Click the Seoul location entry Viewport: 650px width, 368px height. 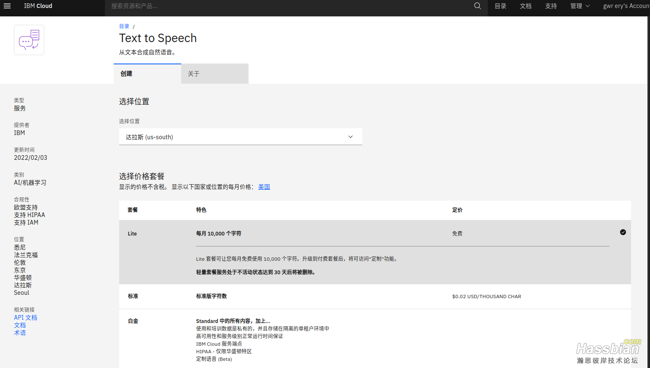[21, 293]
